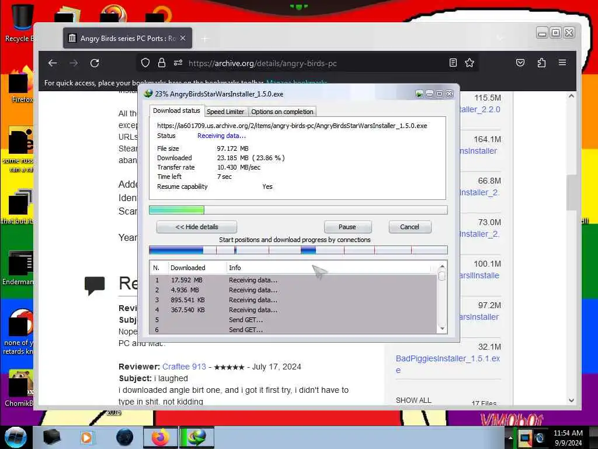
Task: Open the media player taskbar icon
Action: [x=86, y=437]
